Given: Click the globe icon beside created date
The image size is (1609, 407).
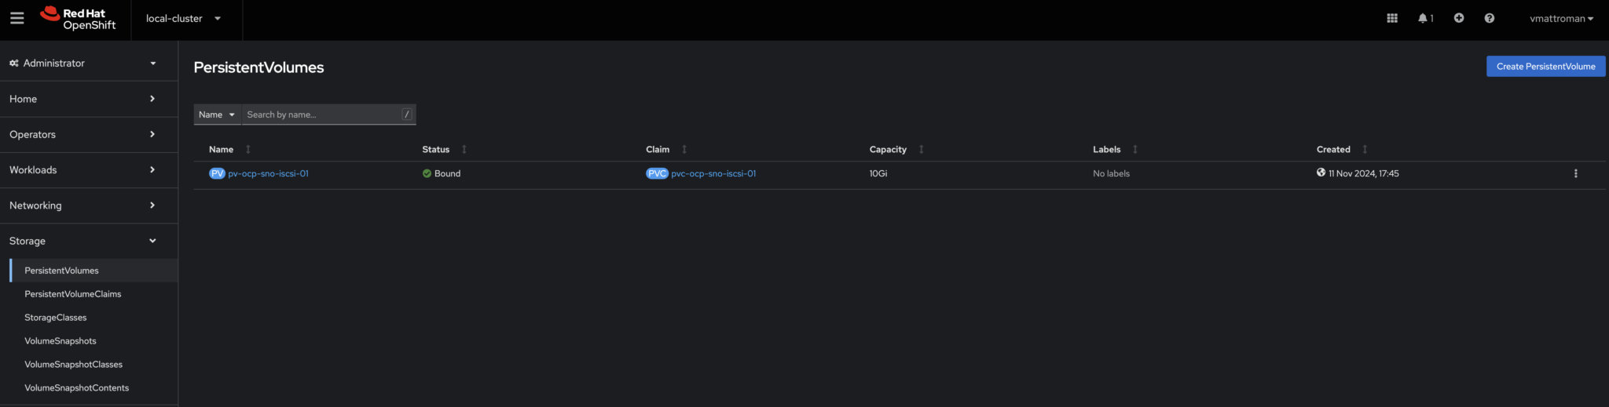Looking at the screenshot, I should point(1321,173).
